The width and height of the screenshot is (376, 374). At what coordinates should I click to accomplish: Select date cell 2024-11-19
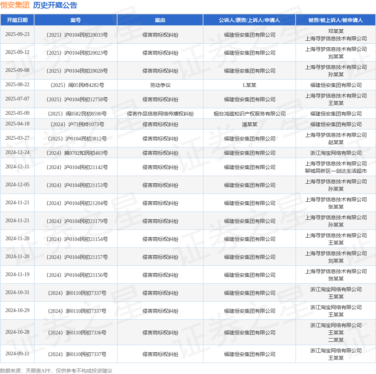coord(18,274)
